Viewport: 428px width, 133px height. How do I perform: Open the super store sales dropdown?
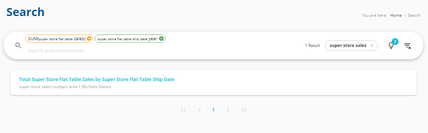351,46
